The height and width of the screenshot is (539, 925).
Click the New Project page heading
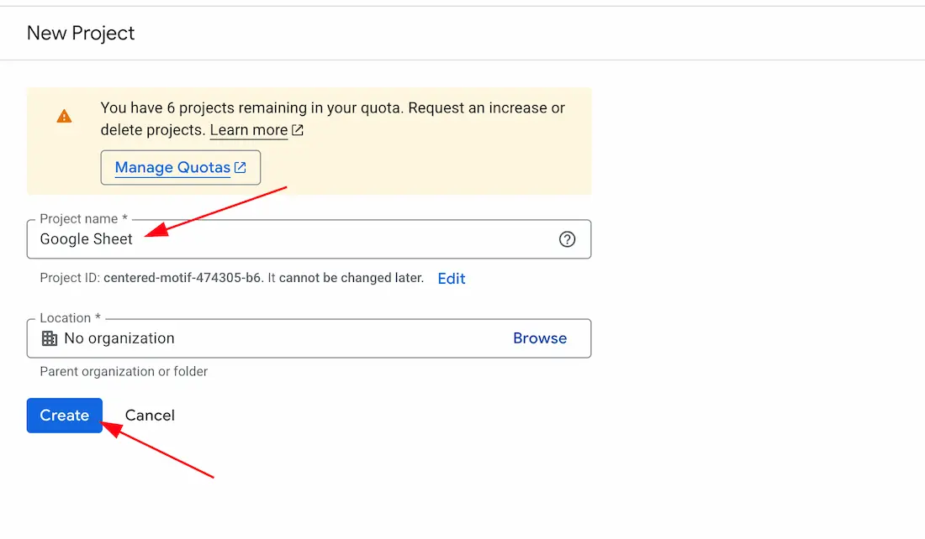point(81,34)
